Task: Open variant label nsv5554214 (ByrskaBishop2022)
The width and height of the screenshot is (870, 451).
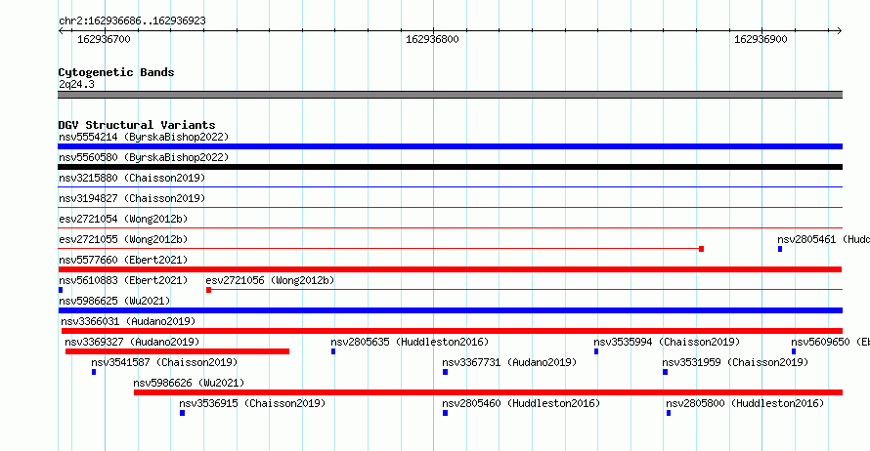Action: 144,137
